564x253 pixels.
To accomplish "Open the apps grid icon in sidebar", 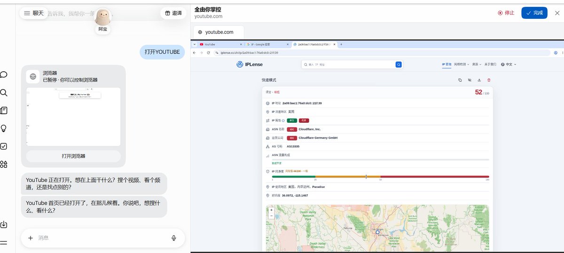I will 4,164.
